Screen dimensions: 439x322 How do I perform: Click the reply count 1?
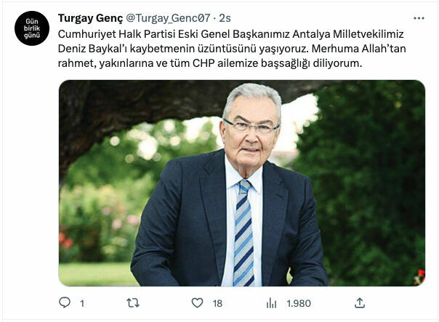(82, 303)
